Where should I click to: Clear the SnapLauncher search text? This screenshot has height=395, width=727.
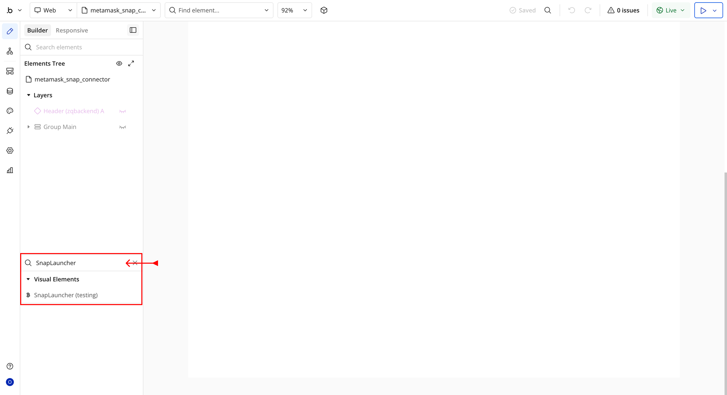tap(135, 263)
